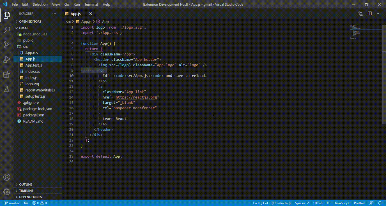Open setupTests.js file

pyautogui.click(x=38, y=96)
